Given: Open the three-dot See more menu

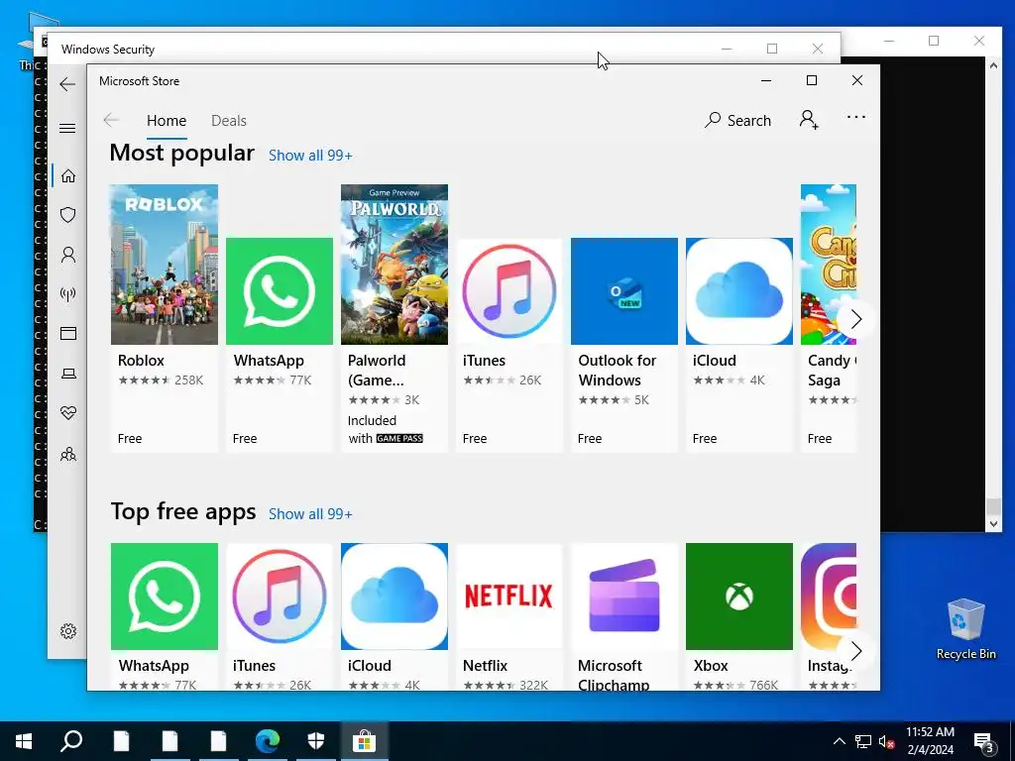Looking at the screenshot, I should pyautogui.click(x=855, y=117).
